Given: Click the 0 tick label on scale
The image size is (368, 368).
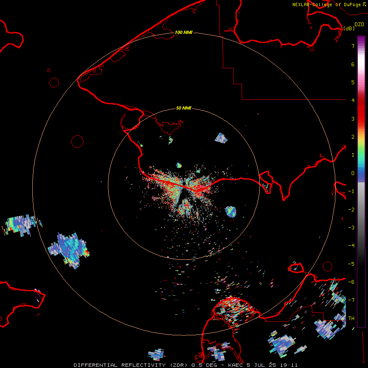Looking at the screenshot, I should tap(353, 173).
